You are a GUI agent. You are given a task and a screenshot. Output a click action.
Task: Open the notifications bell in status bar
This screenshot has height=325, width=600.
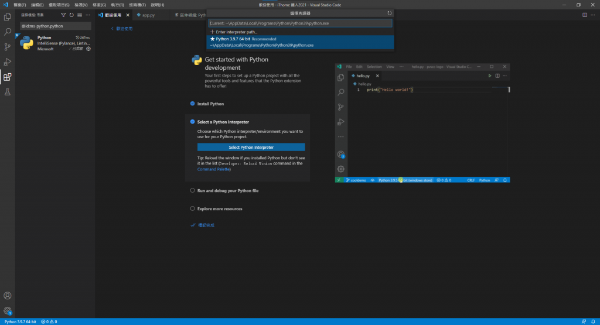click(593, 321)
